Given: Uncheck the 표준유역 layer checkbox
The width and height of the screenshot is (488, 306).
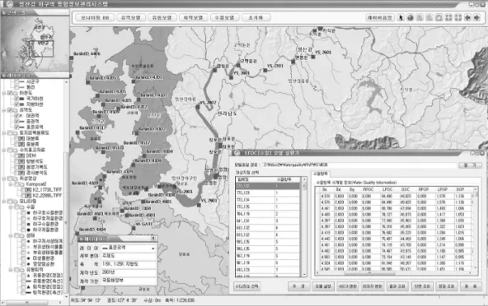Looking at the screenshot, I should point(16,127).
